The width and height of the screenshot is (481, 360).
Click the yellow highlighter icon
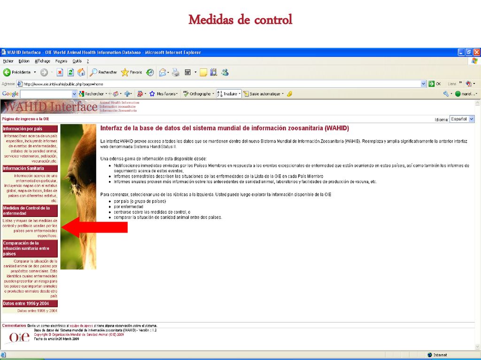pyautogui.click(x=289, y=94)
